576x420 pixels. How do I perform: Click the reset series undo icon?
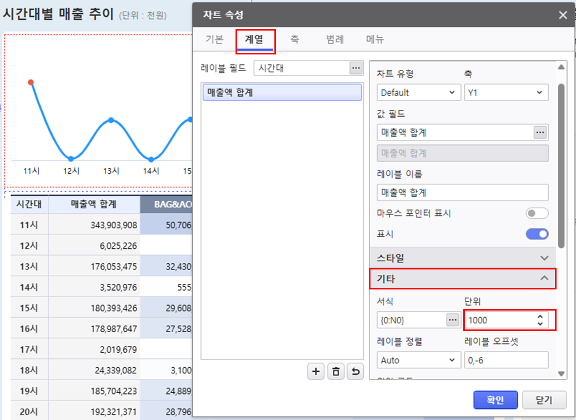pos(355,372)
